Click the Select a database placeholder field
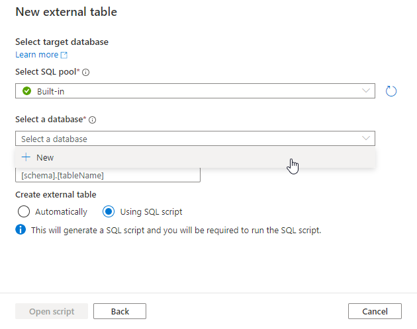417x329 pixels. pyautogui.click(x=195, y=138)
